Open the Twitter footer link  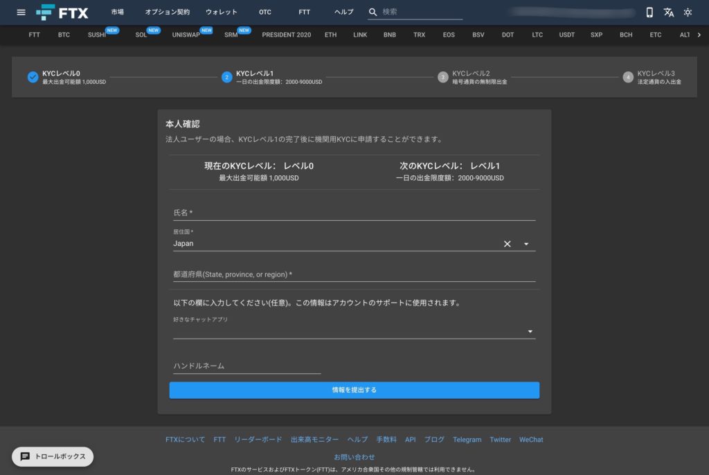pos(500,440)
